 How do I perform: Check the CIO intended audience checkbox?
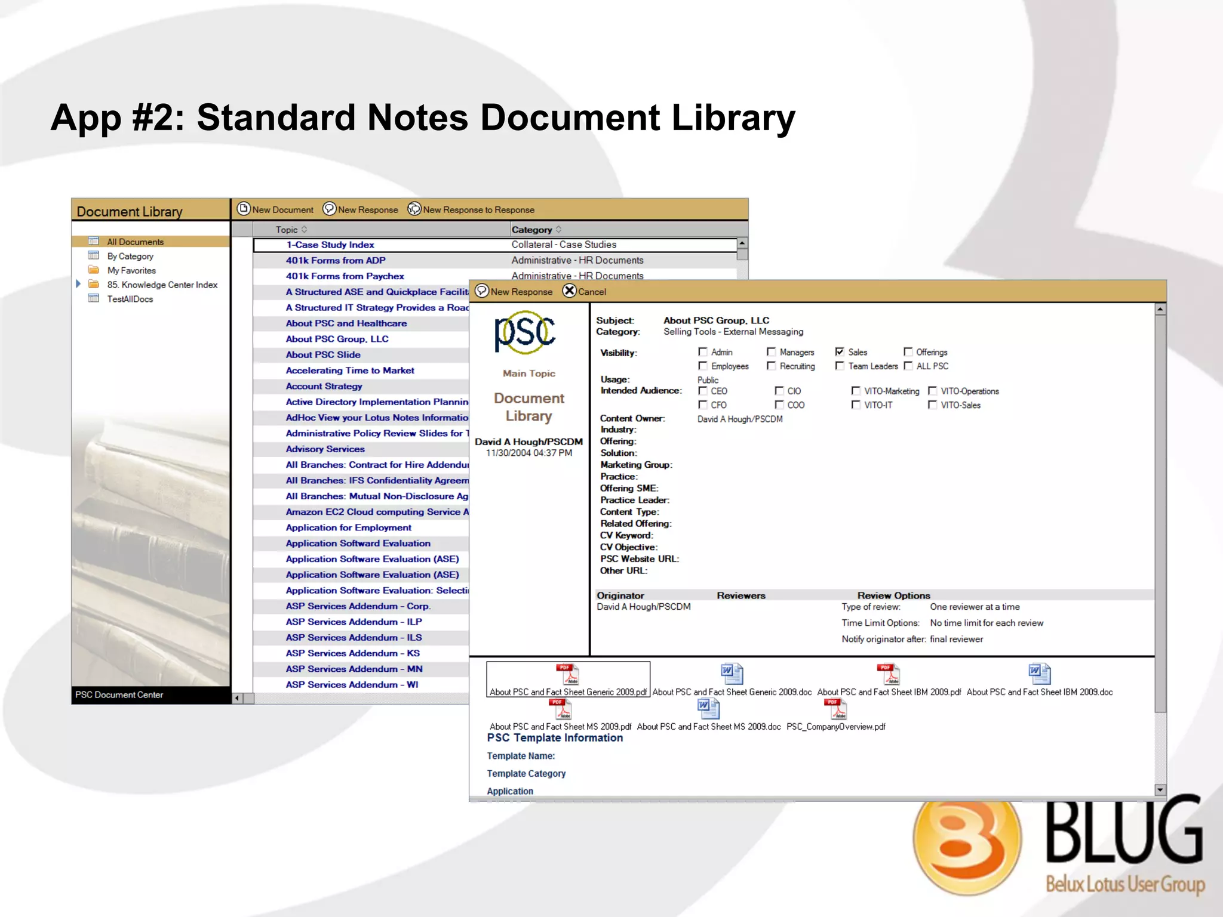point(779,391)
